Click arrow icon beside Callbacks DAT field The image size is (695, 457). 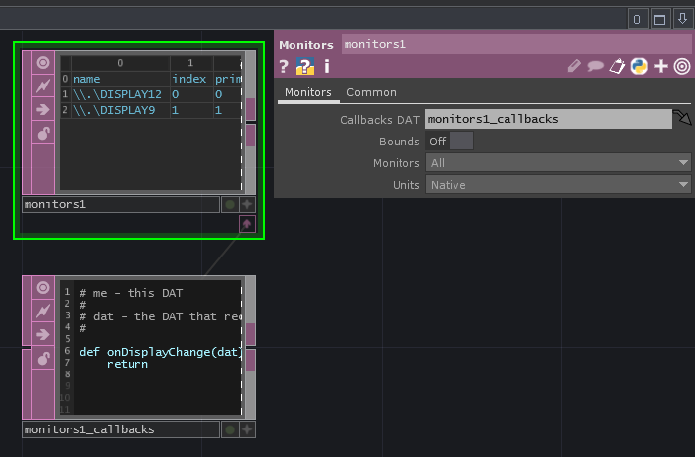pos(683,119)
